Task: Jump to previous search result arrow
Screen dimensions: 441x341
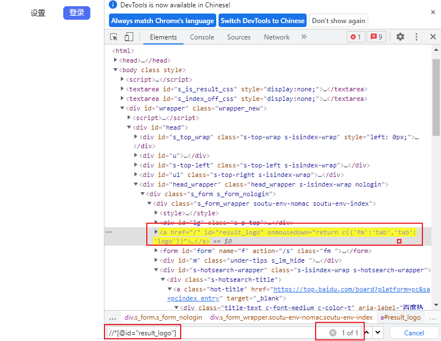Action: pos(367,333)
